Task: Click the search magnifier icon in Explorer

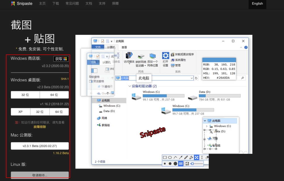Action: coord(242,78)
